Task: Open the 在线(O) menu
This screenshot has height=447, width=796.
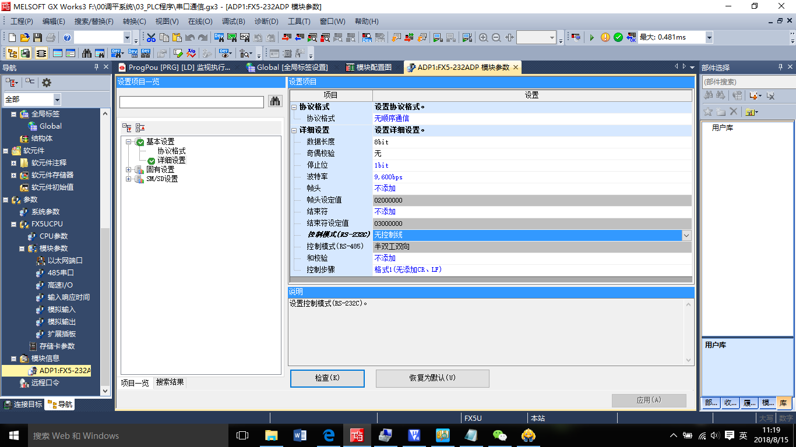Action: click(200, 22)
